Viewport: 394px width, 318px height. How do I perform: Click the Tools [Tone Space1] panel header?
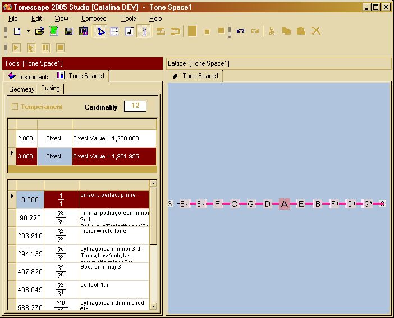83,63
